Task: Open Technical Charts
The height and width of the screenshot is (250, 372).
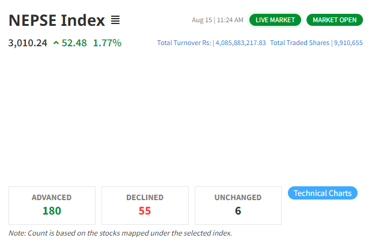Action: (323, 193)
